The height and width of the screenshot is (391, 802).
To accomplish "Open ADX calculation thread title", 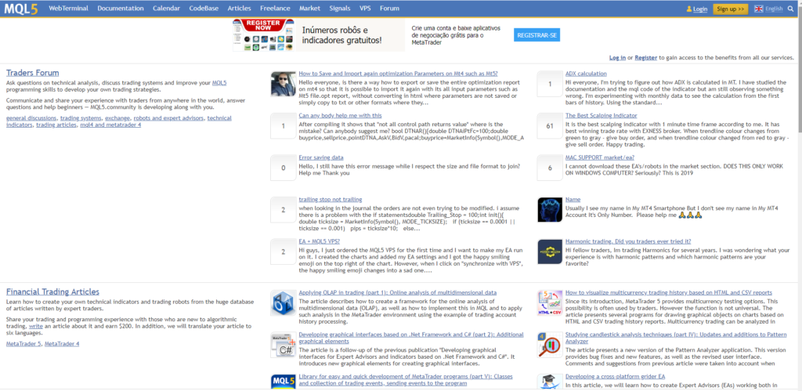I will 586,74.
